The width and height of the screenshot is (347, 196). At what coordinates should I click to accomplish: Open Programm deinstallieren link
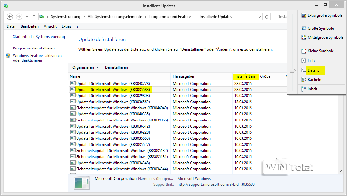34,48
